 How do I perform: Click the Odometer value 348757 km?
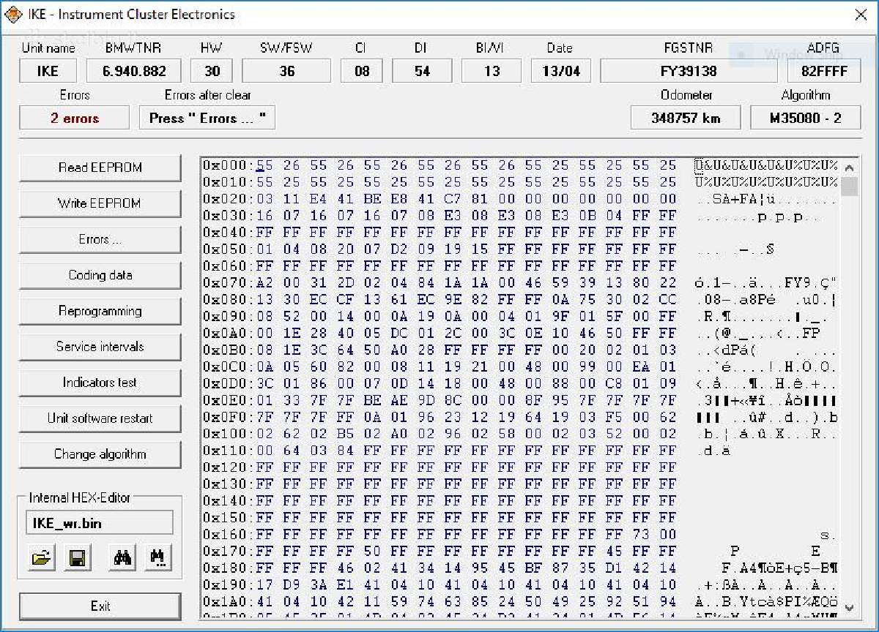686,118
